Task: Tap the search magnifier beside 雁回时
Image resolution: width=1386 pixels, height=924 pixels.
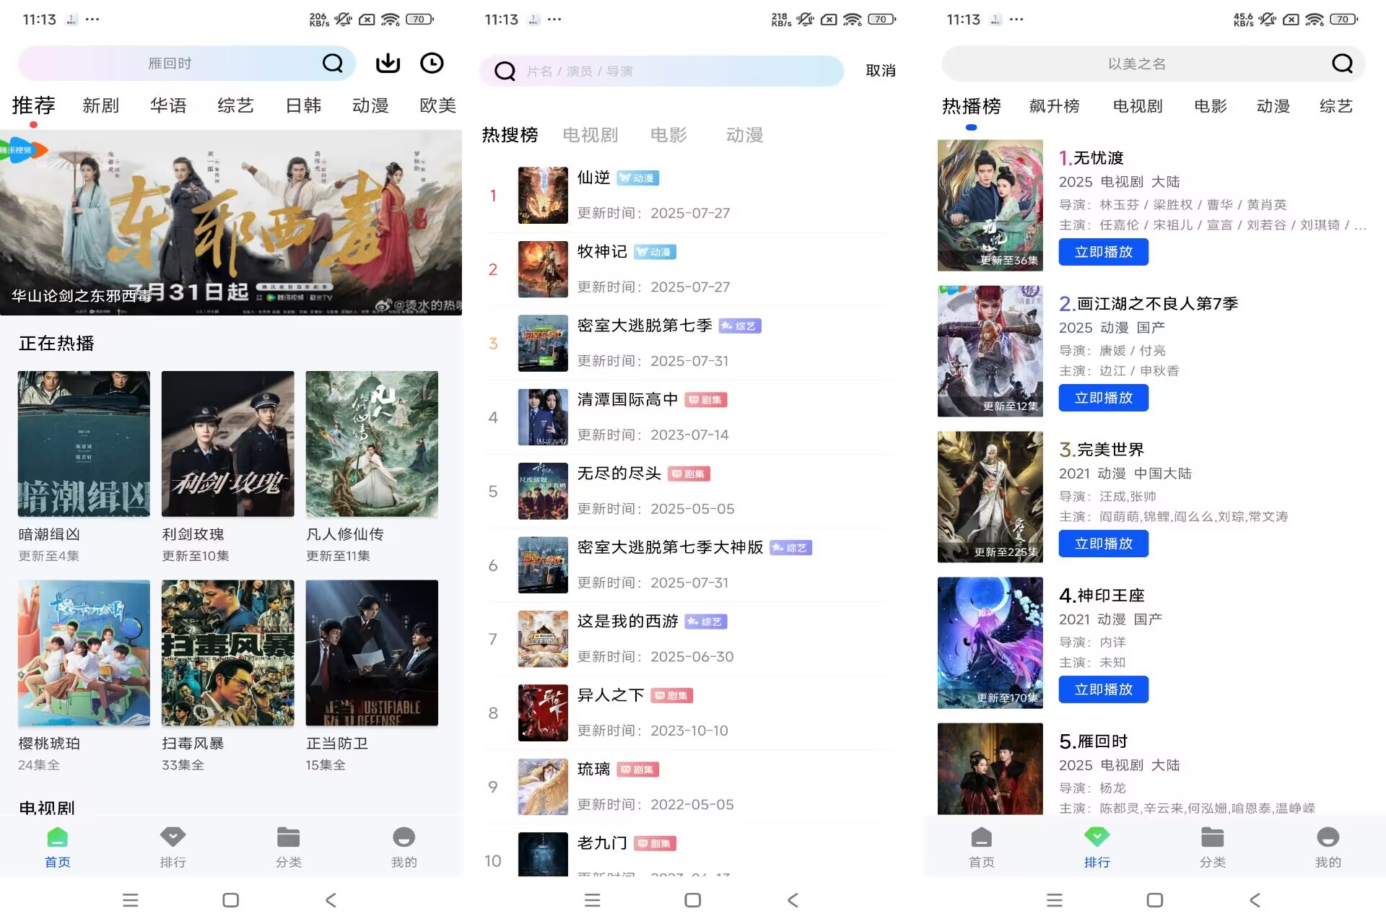Action: coord(332,64)
